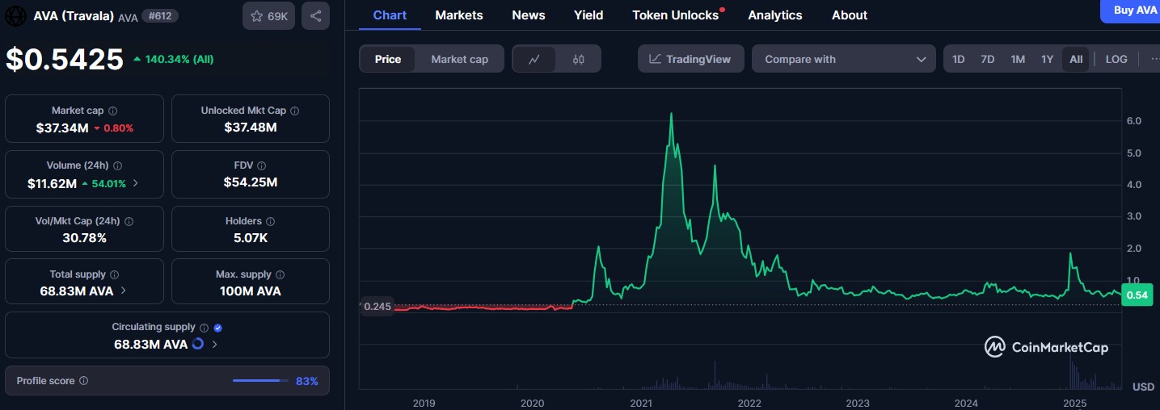Image resolution: width=1160 pixels, height=410 pixels.
Task: Open the Analytics tab
Action: 775,15
